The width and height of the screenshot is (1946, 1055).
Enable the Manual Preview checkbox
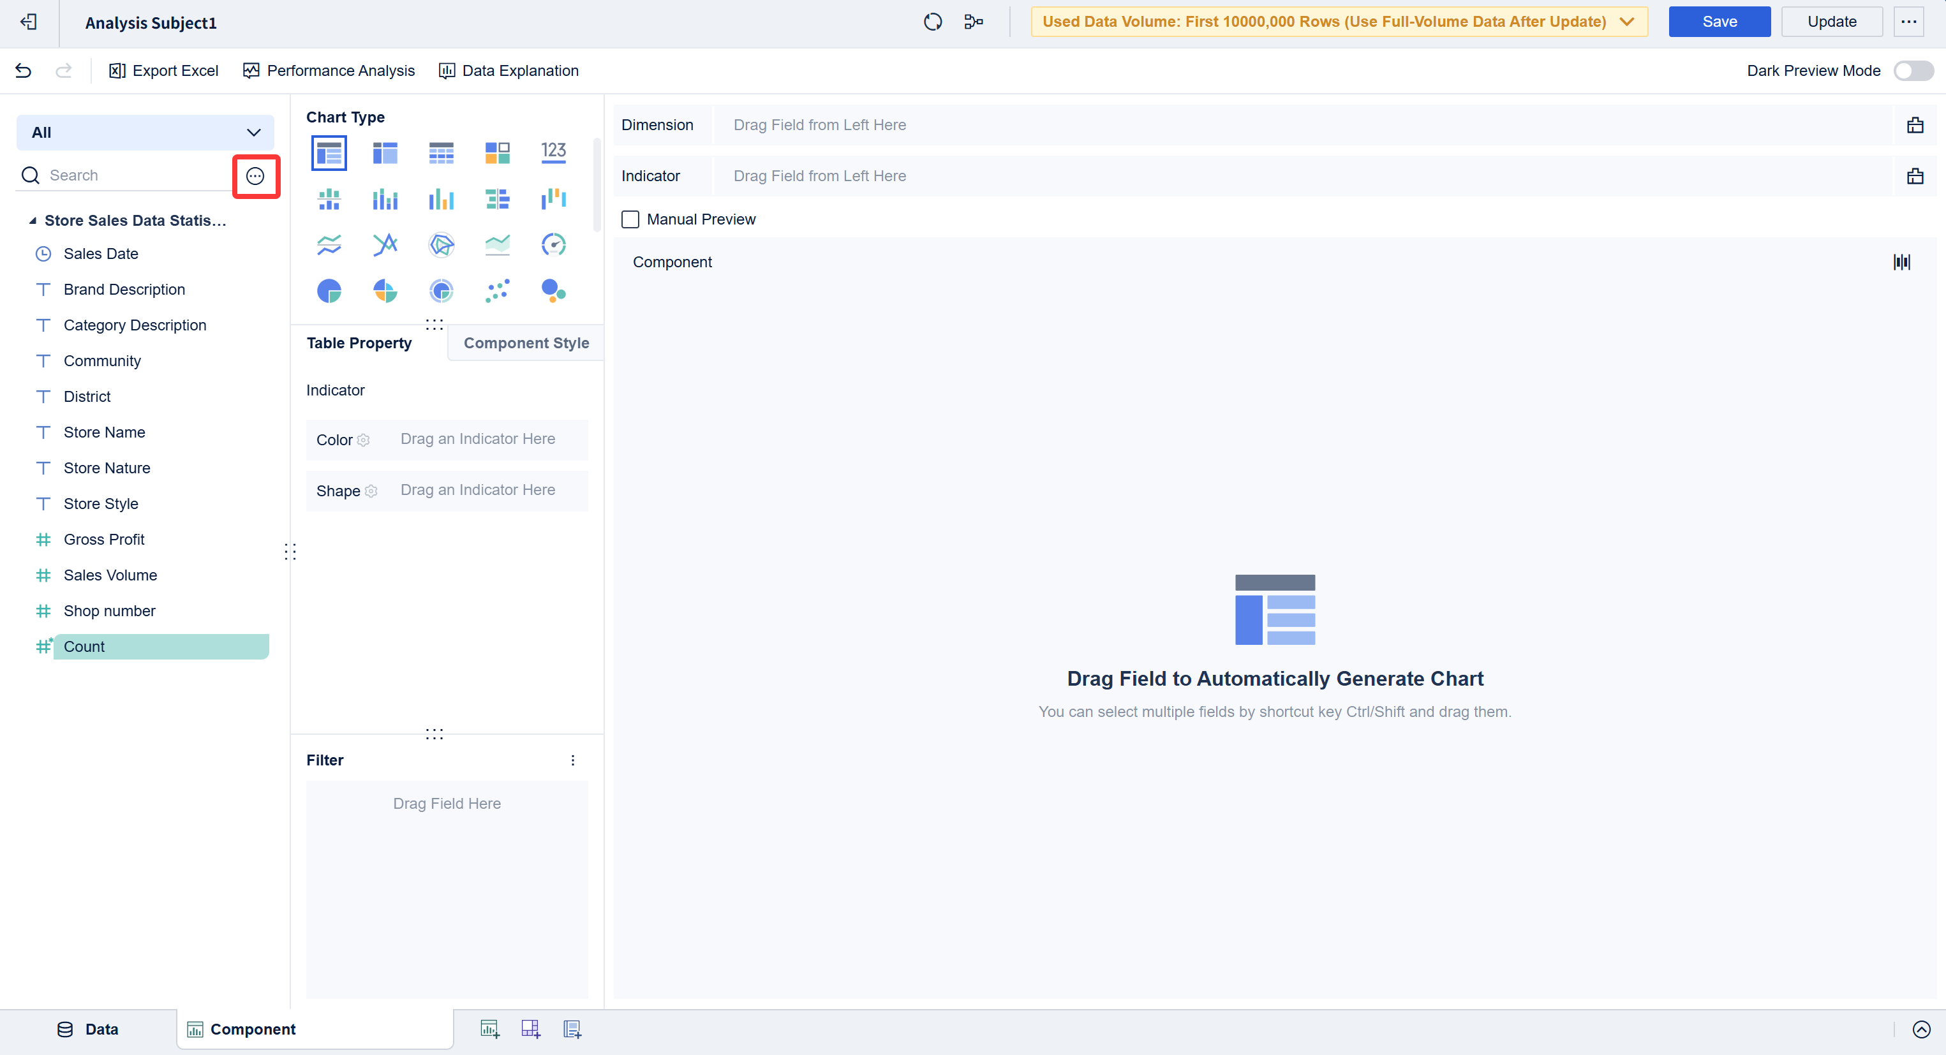tap(630, 220)
